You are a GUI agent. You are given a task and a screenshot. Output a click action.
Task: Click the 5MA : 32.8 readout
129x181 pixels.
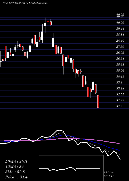pyautogui.click(x=15, y=172)
